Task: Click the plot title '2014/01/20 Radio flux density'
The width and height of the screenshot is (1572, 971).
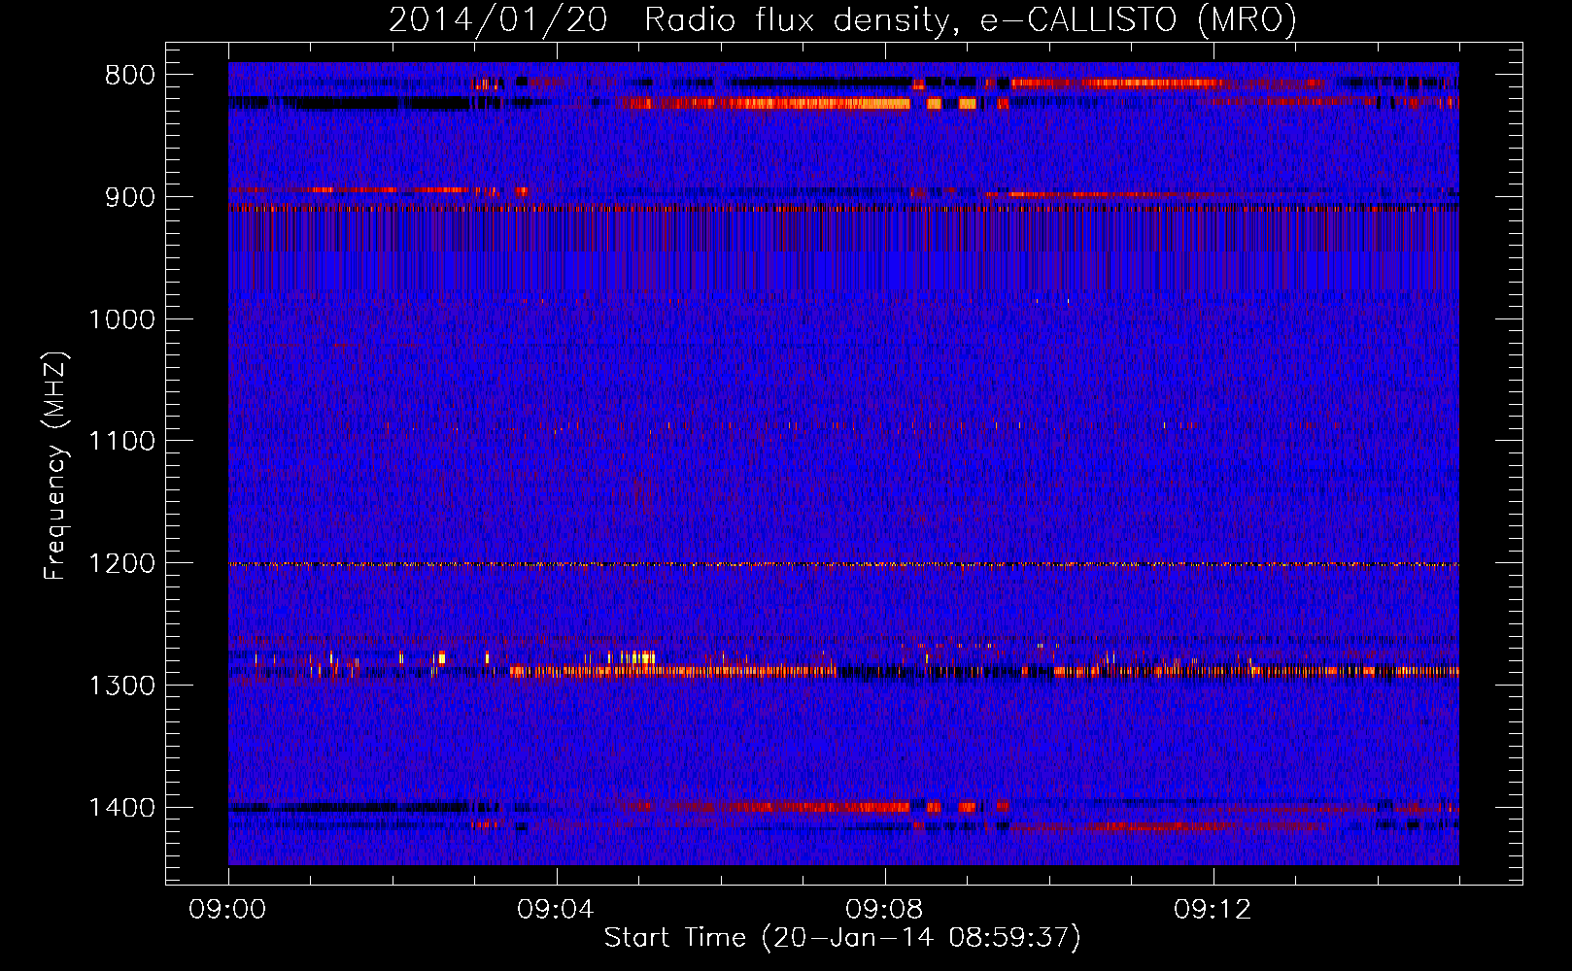Action: tap(842, 19)
